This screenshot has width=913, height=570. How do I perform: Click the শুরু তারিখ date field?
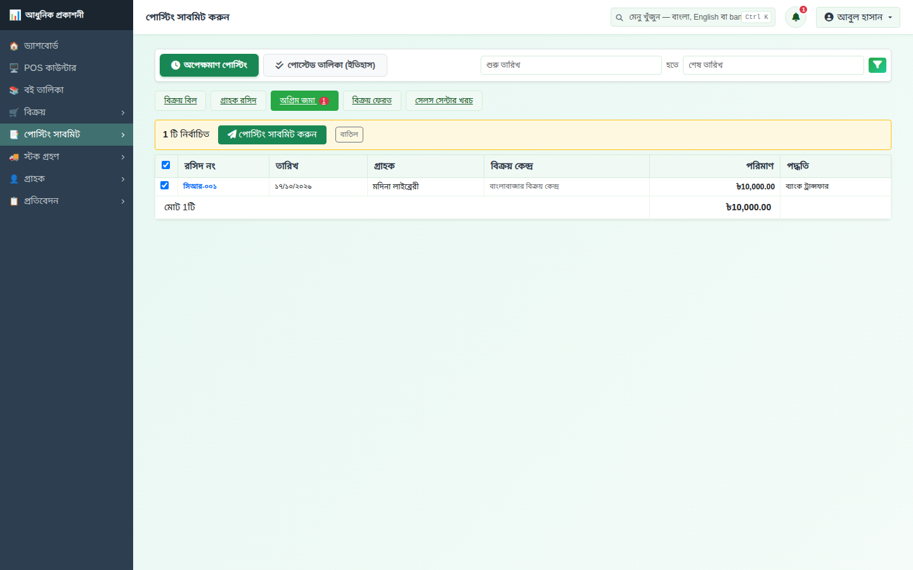[571, 65]
